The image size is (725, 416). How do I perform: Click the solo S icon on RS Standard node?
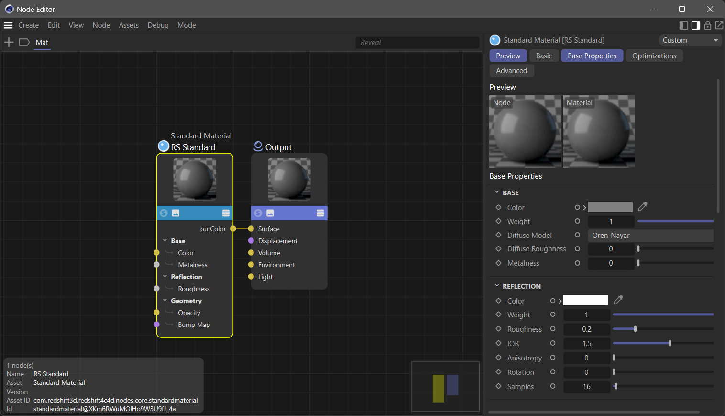tap(164, 213)
